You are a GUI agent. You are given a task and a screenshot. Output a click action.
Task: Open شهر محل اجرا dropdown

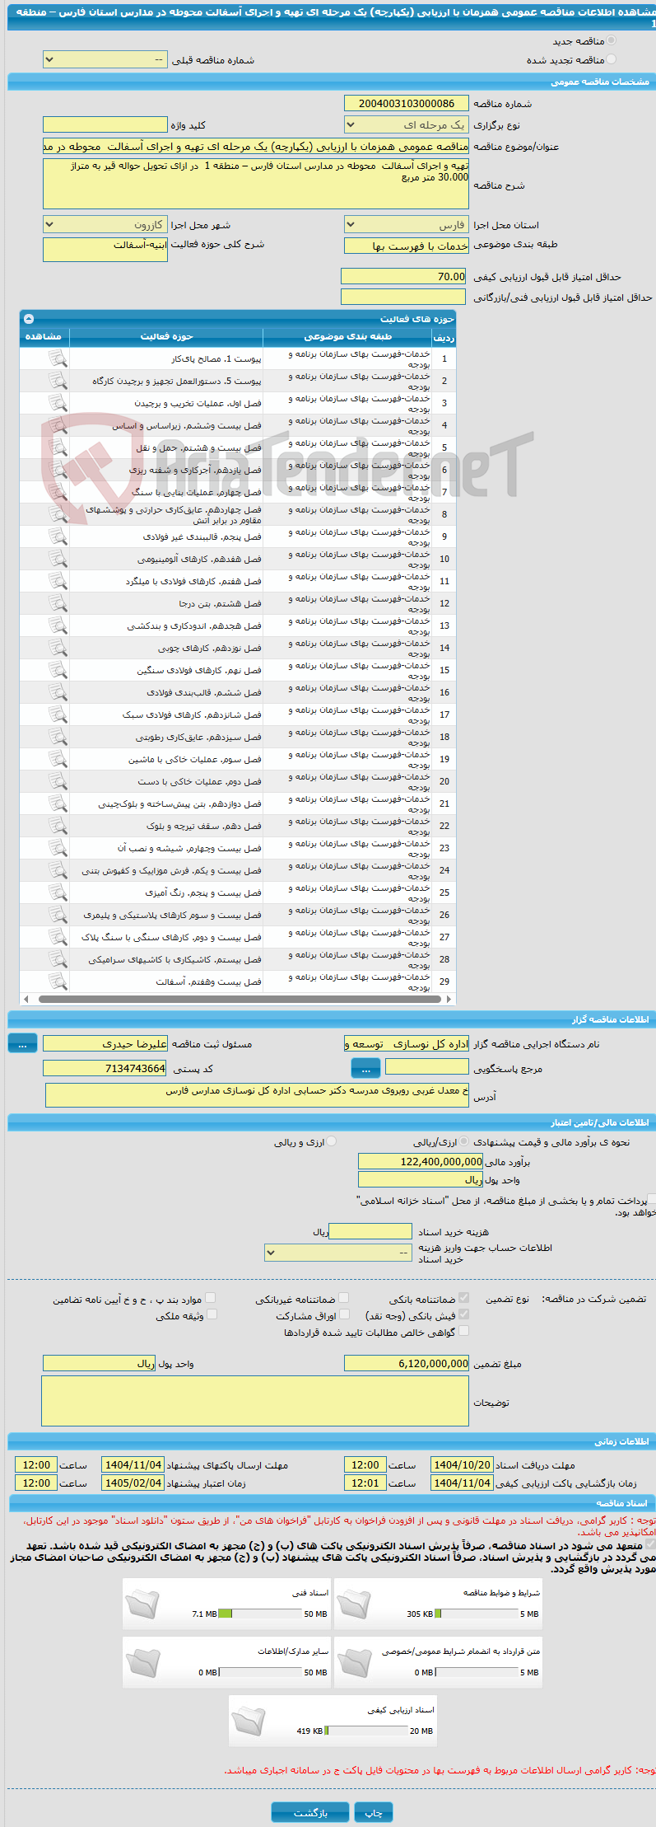click(x=105, y=224)
